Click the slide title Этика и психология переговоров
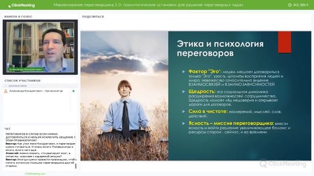Screen dimensions: 314x176 [x=220, y=48]
